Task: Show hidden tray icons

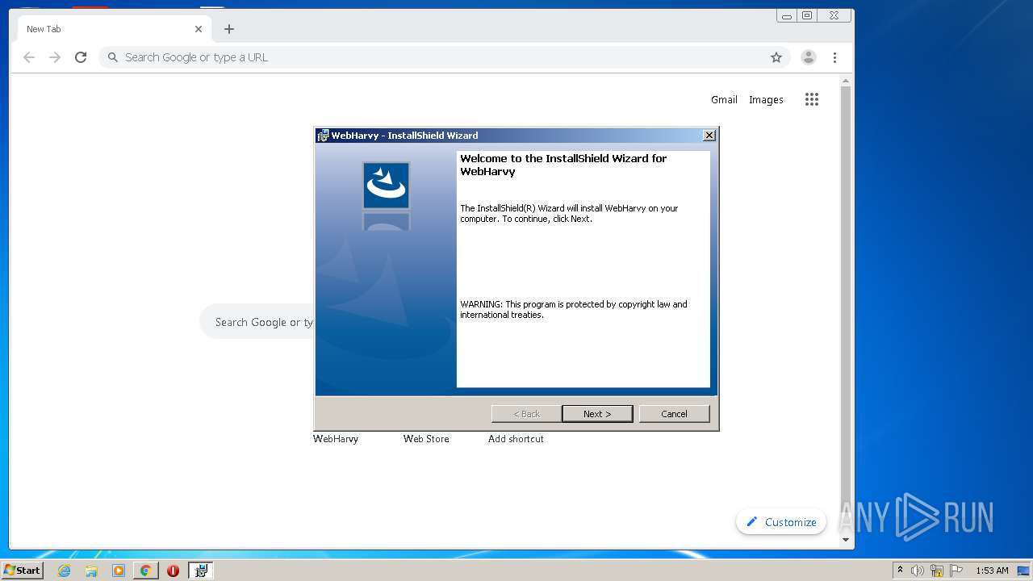Action: [x=901, y=571]
